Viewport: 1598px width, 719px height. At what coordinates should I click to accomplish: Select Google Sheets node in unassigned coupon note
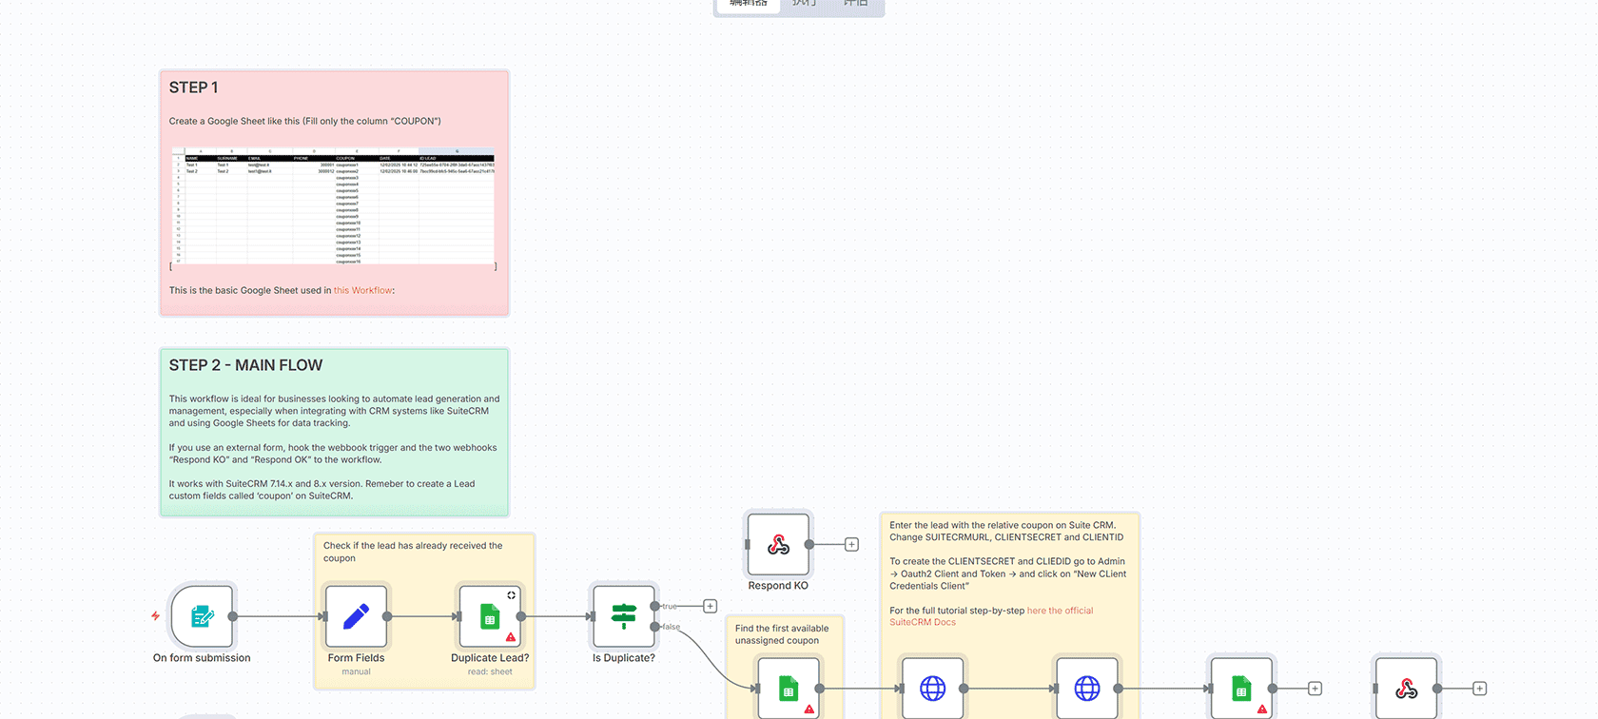tap(788, 688)
